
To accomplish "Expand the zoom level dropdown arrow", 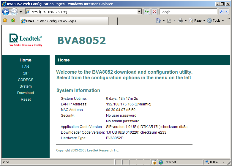I will pos(223,162).
